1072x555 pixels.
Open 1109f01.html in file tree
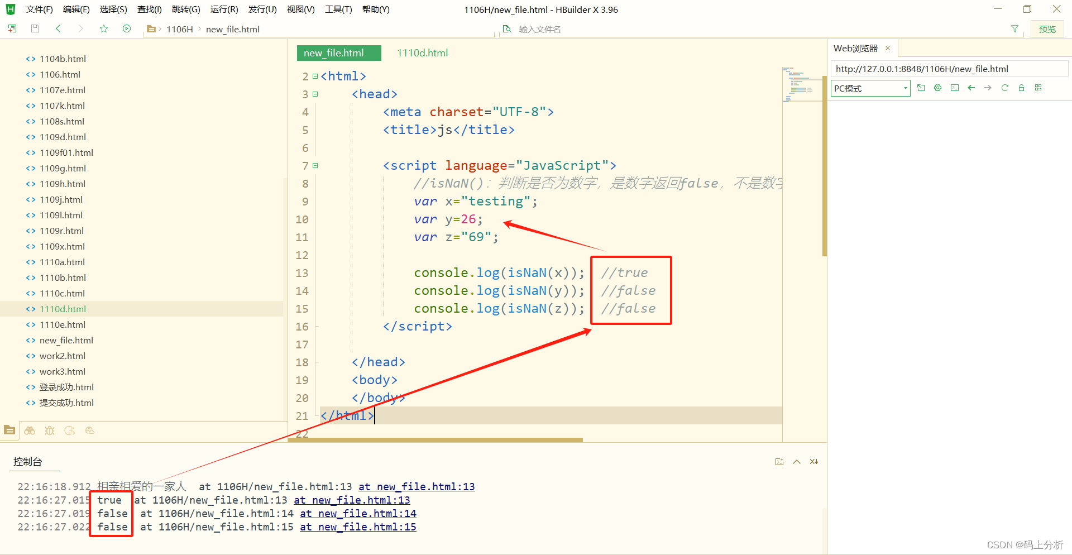point(66,152)
